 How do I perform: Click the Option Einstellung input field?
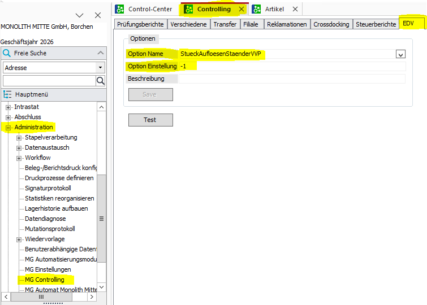pyautogui.click(x=292, y=66)
